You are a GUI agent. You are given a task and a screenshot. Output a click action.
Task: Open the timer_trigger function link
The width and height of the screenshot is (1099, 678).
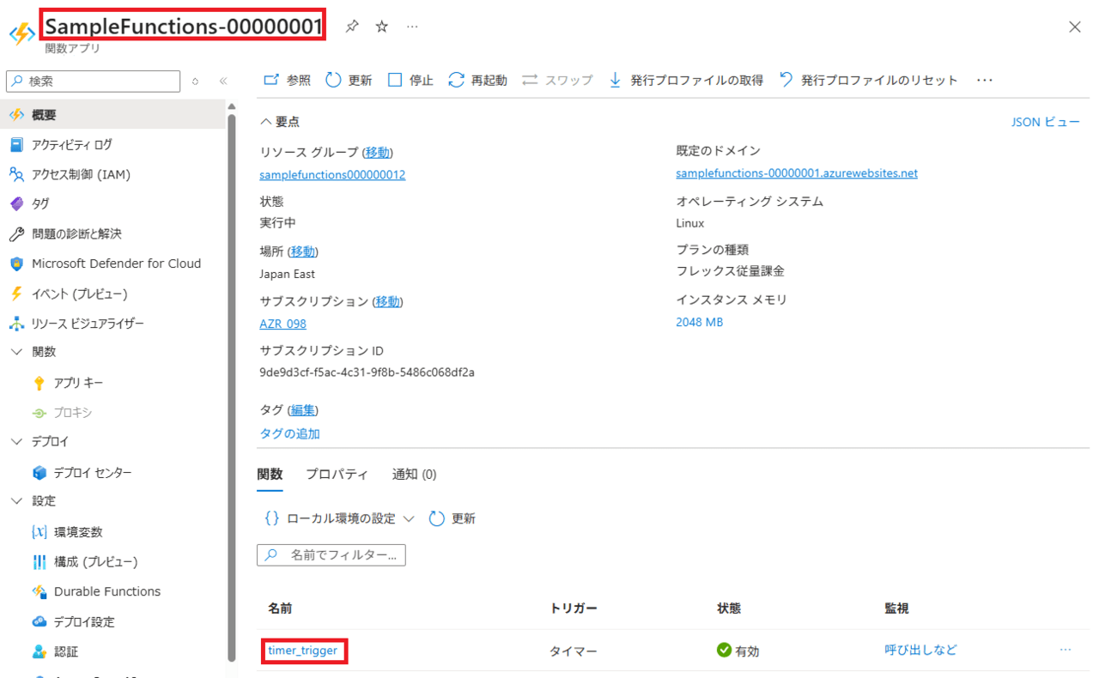(302, 651)
